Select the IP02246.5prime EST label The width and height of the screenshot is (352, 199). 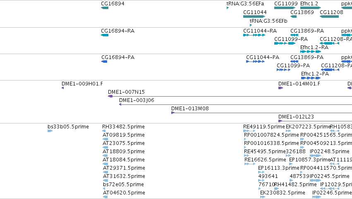[332, 193]
